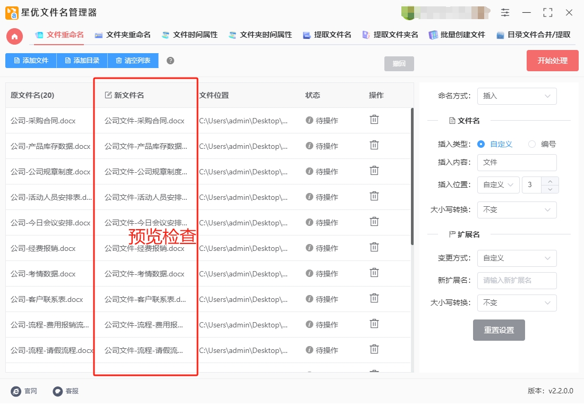Select the 自定义 insert type radio button
The image size is (584, 404).
481,144
